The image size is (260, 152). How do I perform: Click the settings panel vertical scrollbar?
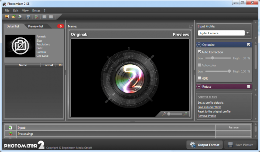pyautogui.click(x=256, y=56)
